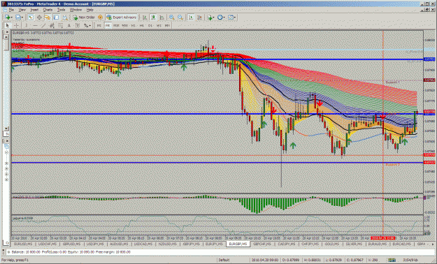Select the vertical line drawing tool
437x264 pixels.
click(26, 26)
